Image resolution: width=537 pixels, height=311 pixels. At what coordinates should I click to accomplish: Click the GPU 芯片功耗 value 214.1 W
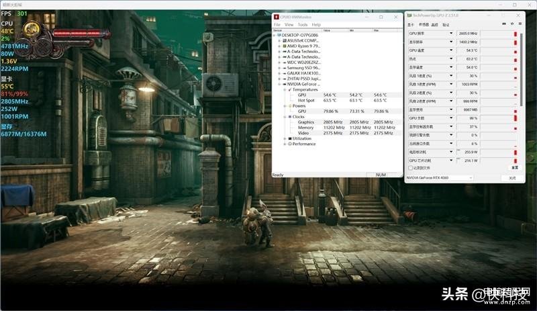469,161
